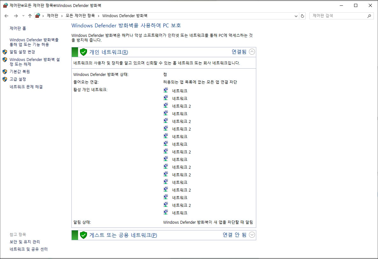Click 연결됨 status text
Screen dimensions: 378x259
click(239, 52)
